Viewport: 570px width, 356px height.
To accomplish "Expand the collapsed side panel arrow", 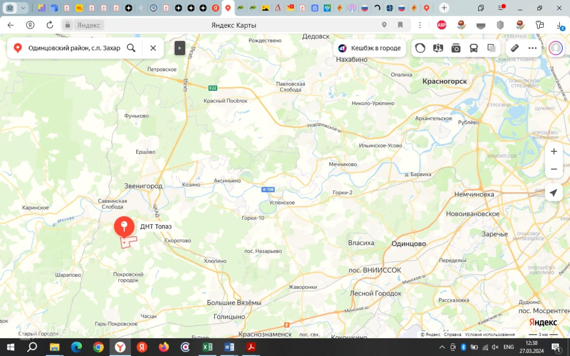I will (180, 48).
